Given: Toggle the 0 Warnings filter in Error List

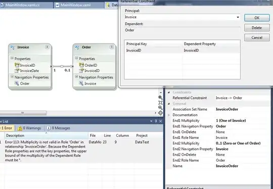Looking at the screenshot, I should point(29,128).
